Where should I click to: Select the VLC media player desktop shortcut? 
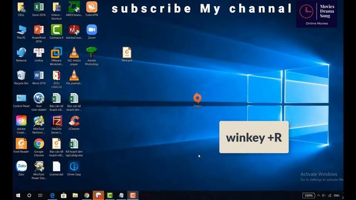pos(74,57)
